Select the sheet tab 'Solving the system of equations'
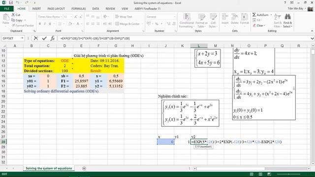 pos(49,168)
